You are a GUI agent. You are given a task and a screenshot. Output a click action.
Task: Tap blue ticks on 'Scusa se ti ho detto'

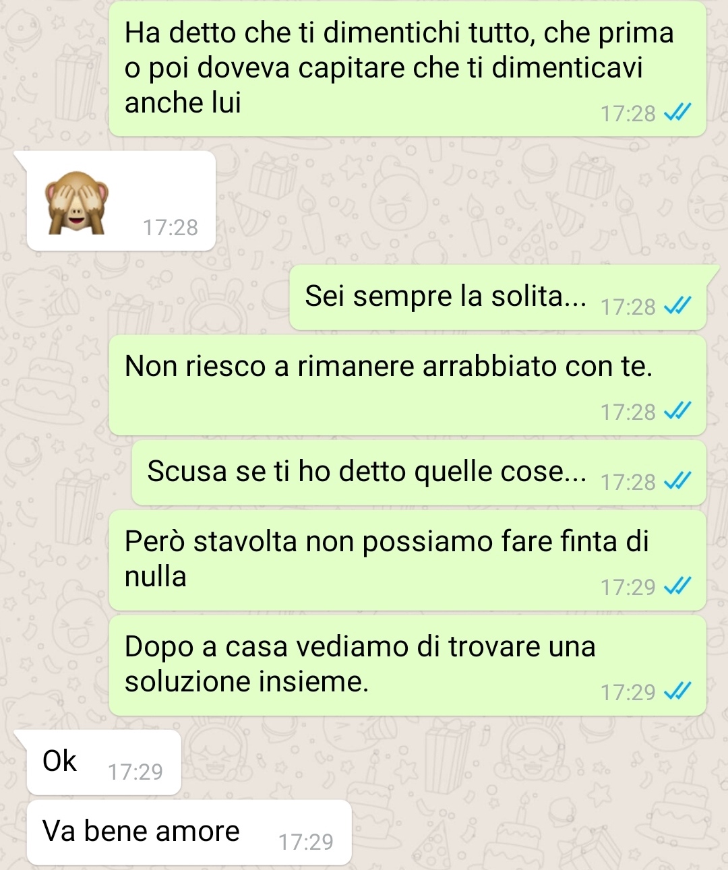(677, 481)
